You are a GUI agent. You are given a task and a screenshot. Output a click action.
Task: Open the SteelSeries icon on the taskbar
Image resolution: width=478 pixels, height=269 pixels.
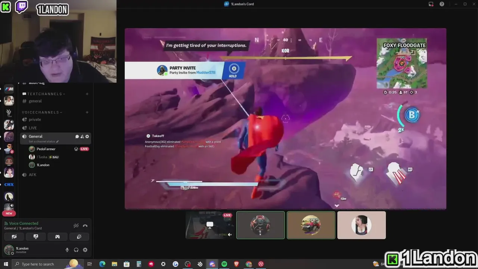coord(200,264)
